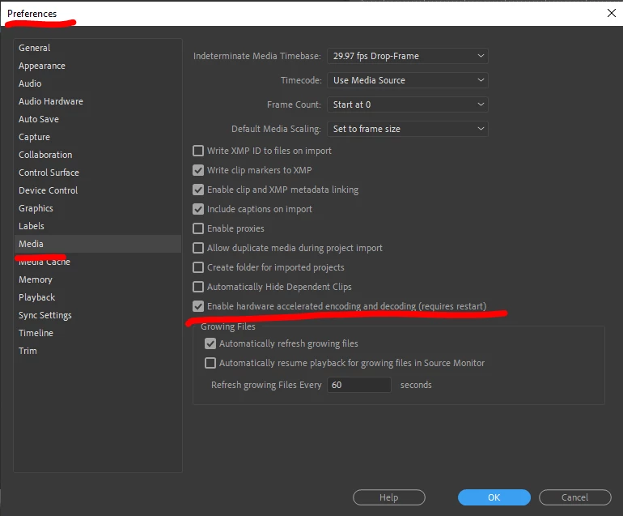Confirm preferences with OK
The height and width of the screenshot is (516, 623).
tap(494, 497)
